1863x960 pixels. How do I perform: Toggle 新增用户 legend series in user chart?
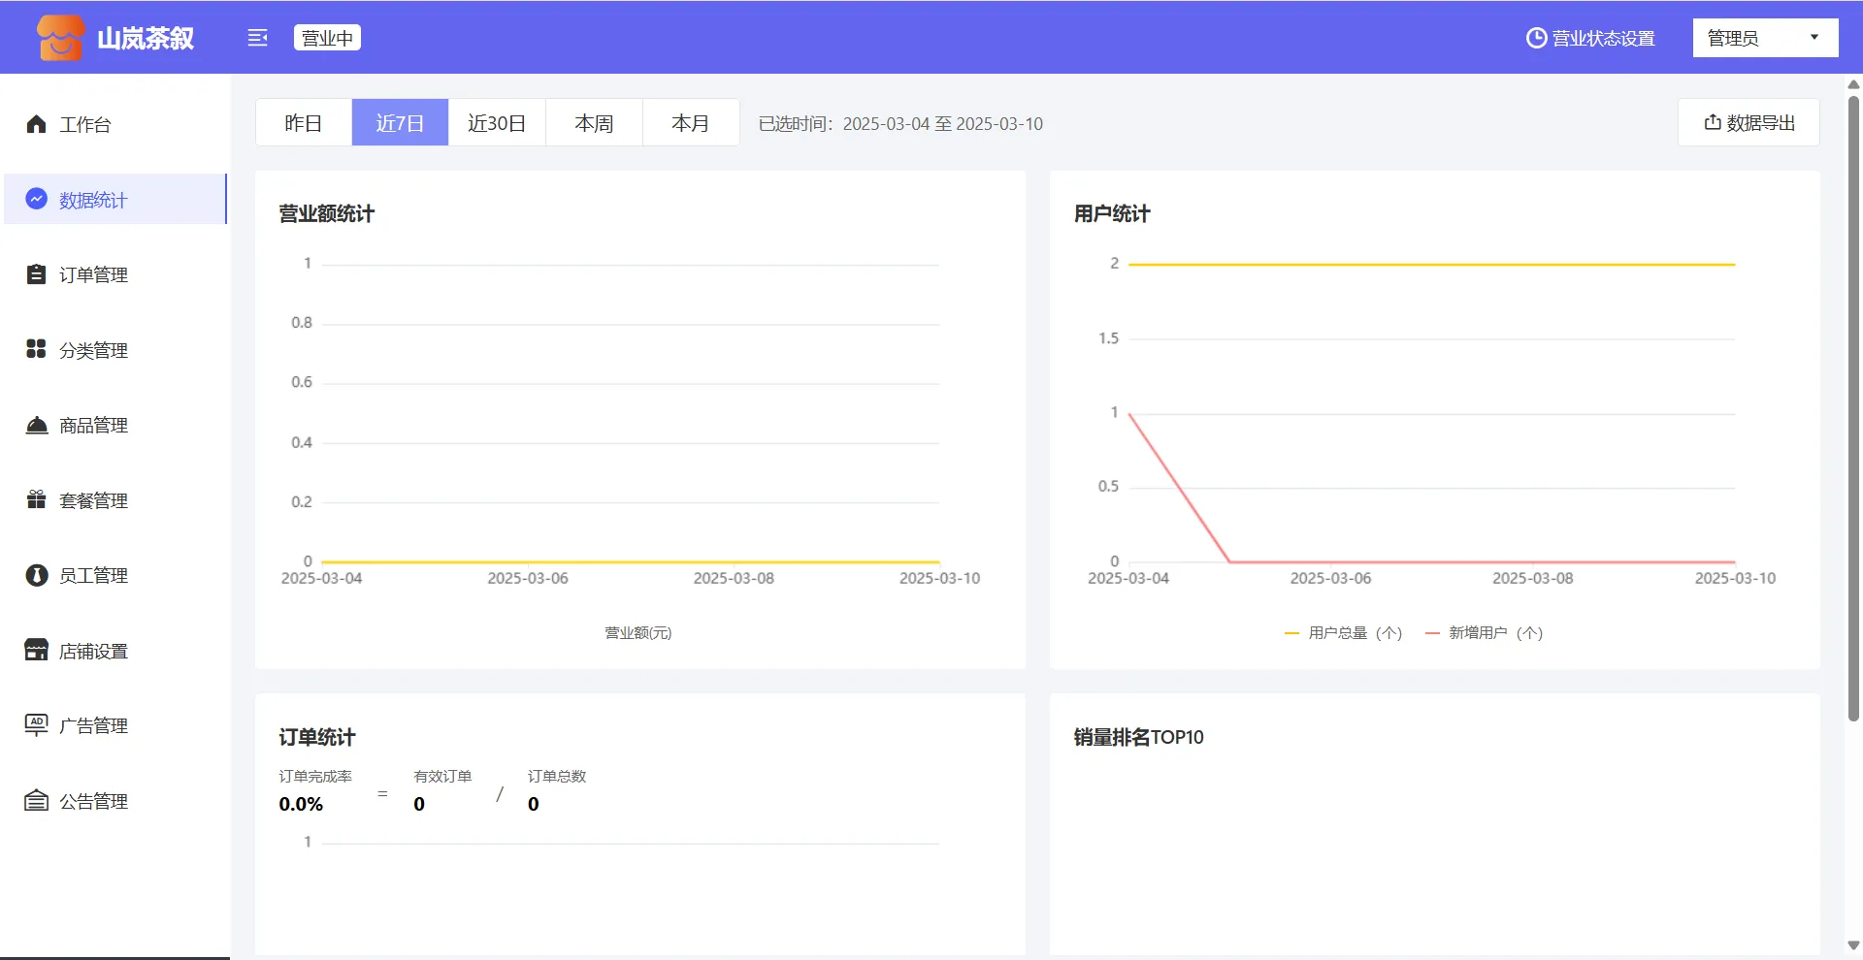[1485, 633]
